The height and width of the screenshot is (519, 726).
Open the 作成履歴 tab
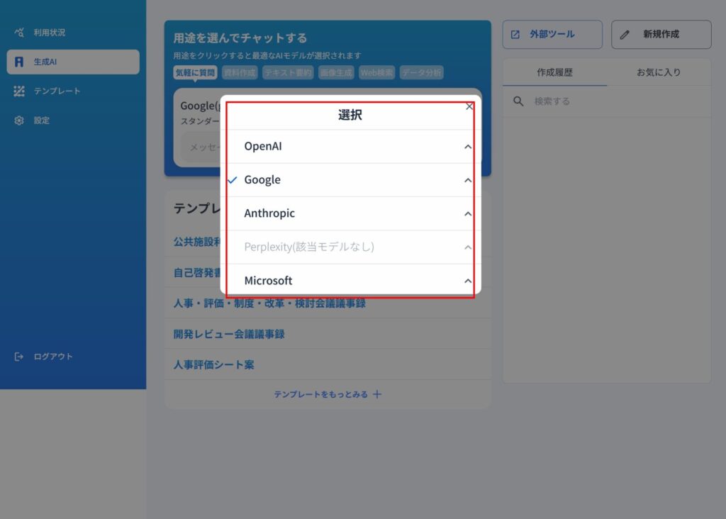coord(554,72)
